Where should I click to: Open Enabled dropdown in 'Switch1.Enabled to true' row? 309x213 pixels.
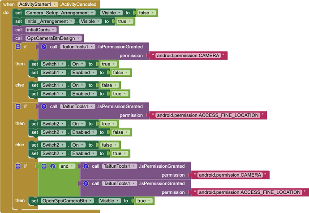coord(84,94)
